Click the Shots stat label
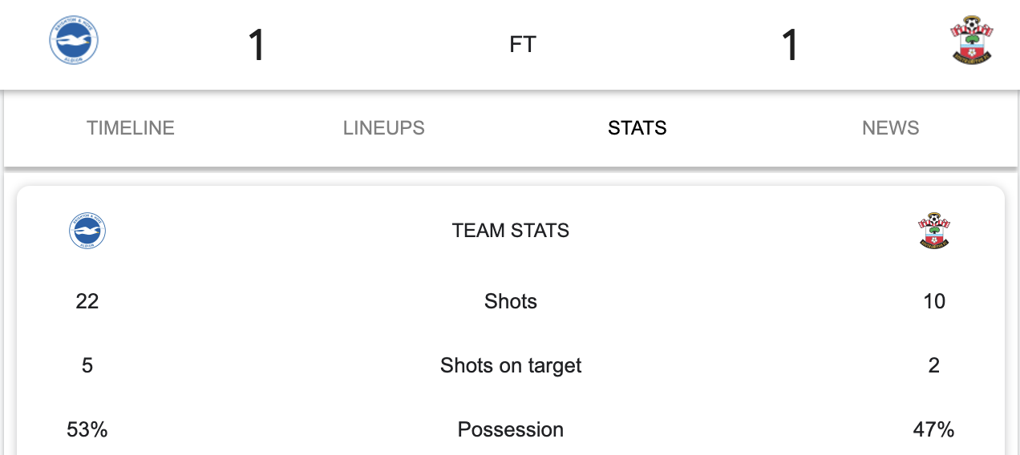Image resolution: width=1020 pixels, height=455 pixels. click(x=511, y=301)
